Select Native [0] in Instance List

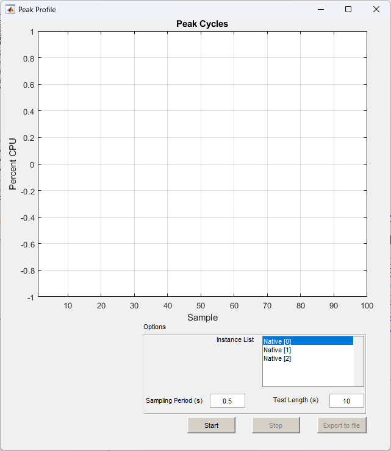tap(307, 341)
